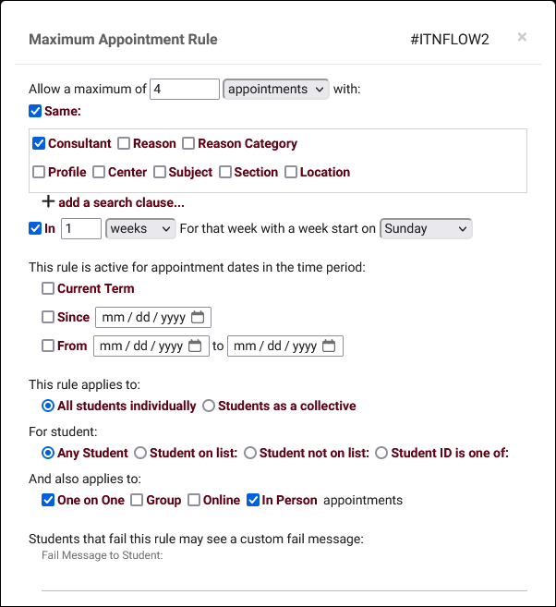Check the Current Term option
Screen dimensions: 556x607
pos(48,289)
